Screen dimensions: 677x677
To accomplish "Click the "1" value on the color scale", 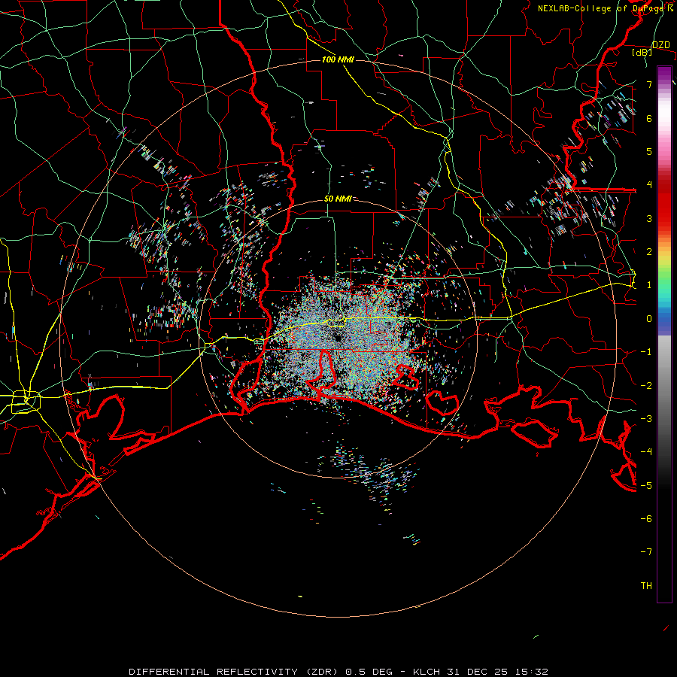I will pos(649,285).
